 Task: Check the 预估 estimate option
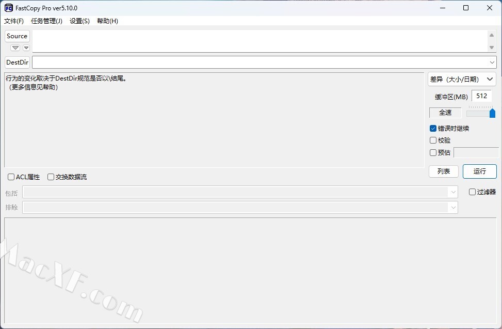pyautogui.click(x=433, y=152)
